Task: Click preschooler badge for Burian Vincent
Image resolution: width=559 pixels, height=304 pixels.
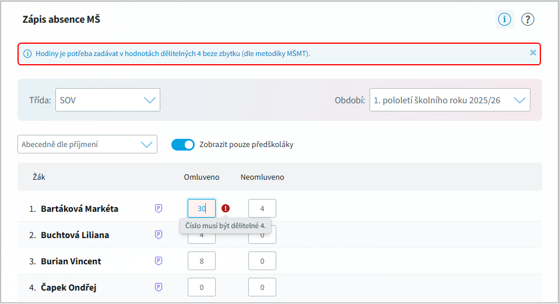Action: [158, 261]
